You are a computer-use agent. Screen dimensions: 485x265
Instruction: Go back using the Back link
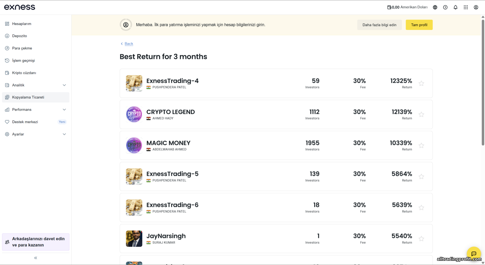pyautogui.click(x=129, y=44)
